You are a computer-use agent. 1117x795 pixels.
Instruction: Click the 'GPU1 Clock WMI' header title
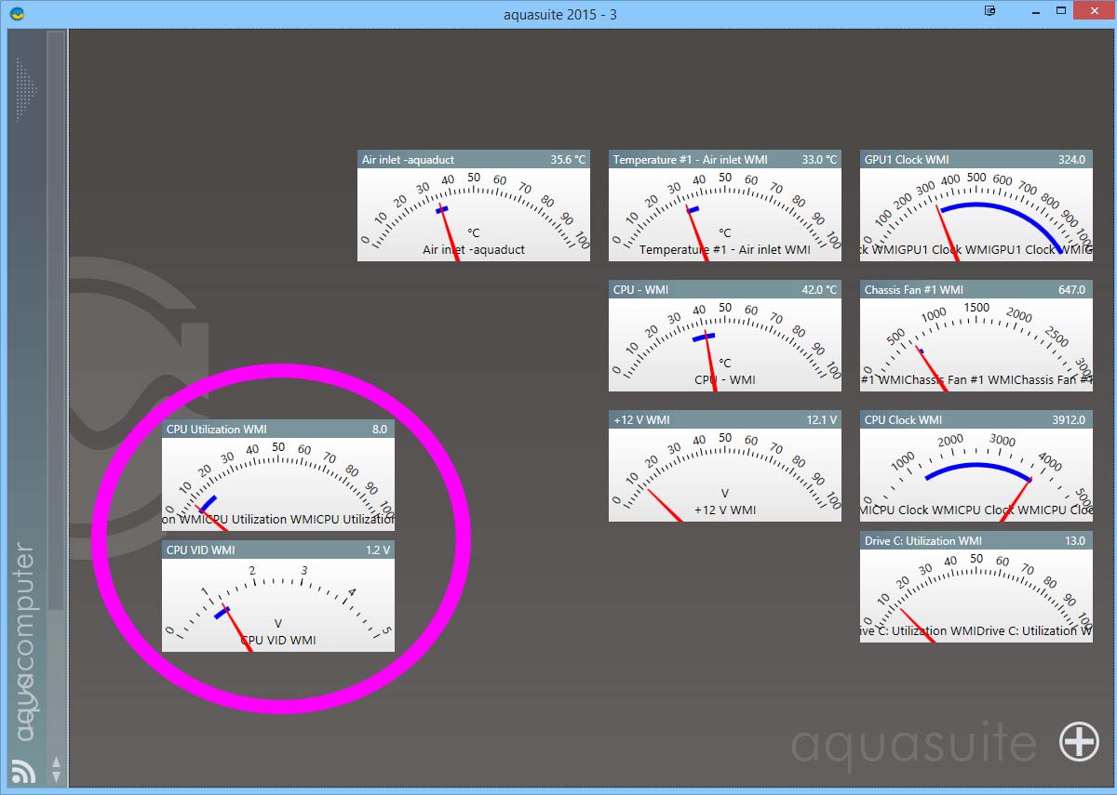pyautogui.click(x=907, y=160)
